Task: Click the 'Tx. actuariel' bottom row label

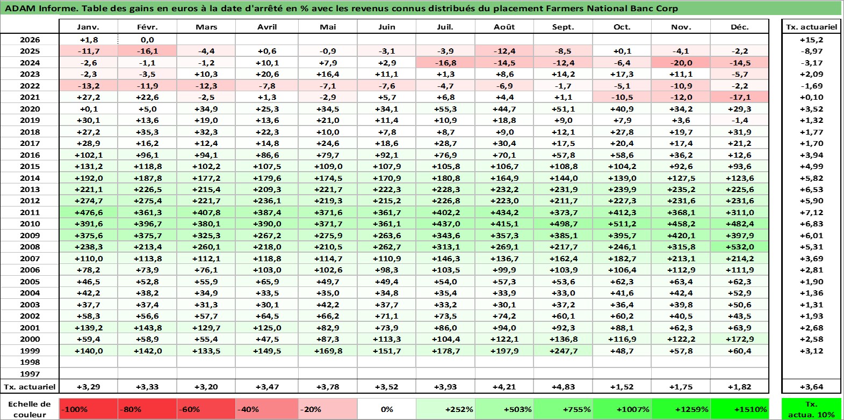Action: pos(30,387)
